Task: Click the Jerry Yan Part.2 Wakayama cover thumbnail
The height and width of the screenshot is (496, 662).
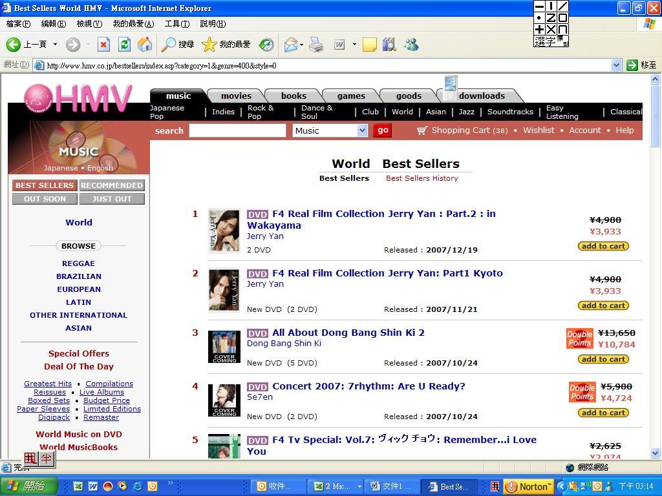Action: (224, 231)
